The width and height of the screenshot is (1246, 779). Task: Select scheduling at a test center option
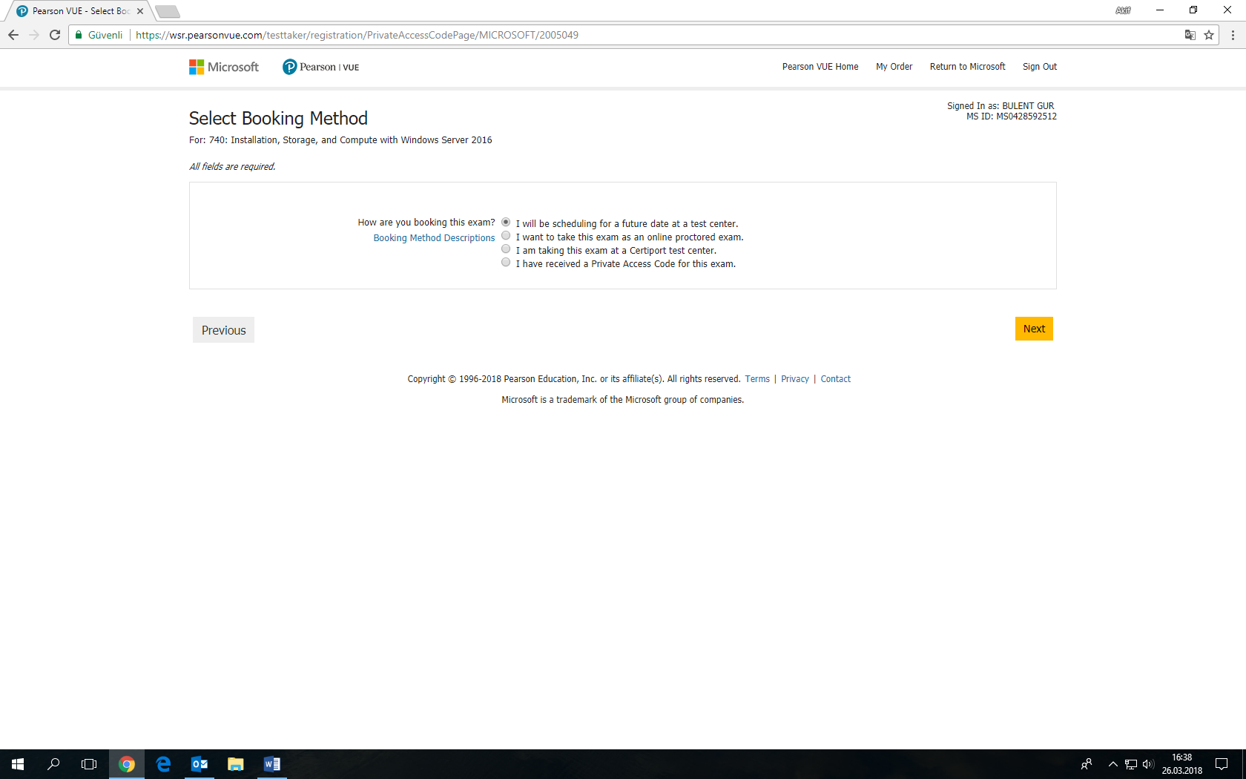tap(506, 222)
